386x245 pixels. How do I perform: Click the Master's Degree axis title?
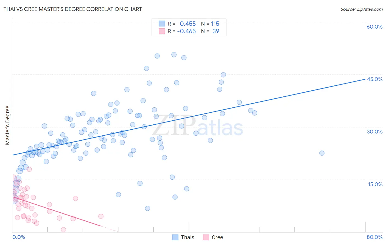[8, 125]
